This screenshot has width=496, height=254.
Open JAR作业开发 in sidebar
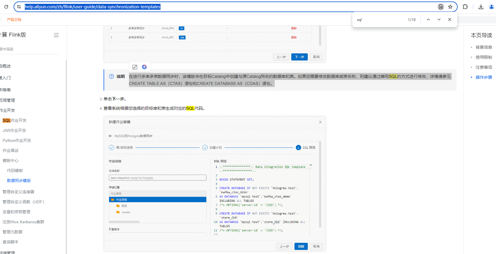pyautogui.click(x=14, y=130)
